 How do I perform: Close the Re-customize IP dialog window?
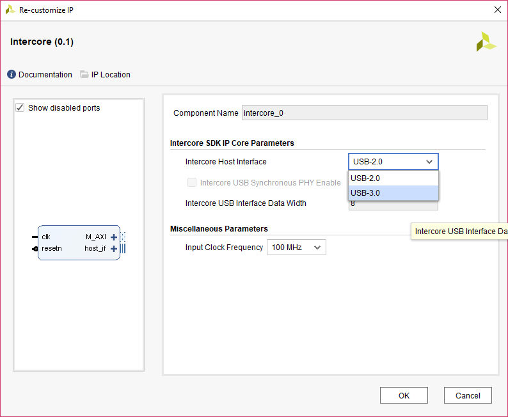coord(498,10)
